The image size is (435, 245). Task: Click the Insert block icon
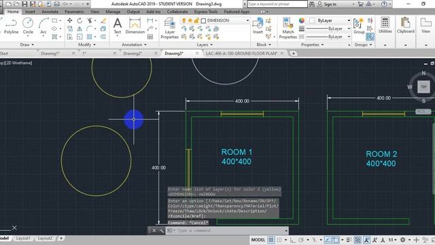click(258, 26)
